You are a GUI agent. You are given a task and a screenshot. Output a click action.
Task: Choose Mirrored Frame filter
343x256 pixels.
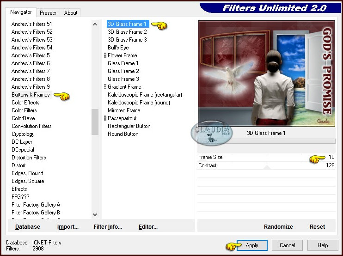(124, 110)
